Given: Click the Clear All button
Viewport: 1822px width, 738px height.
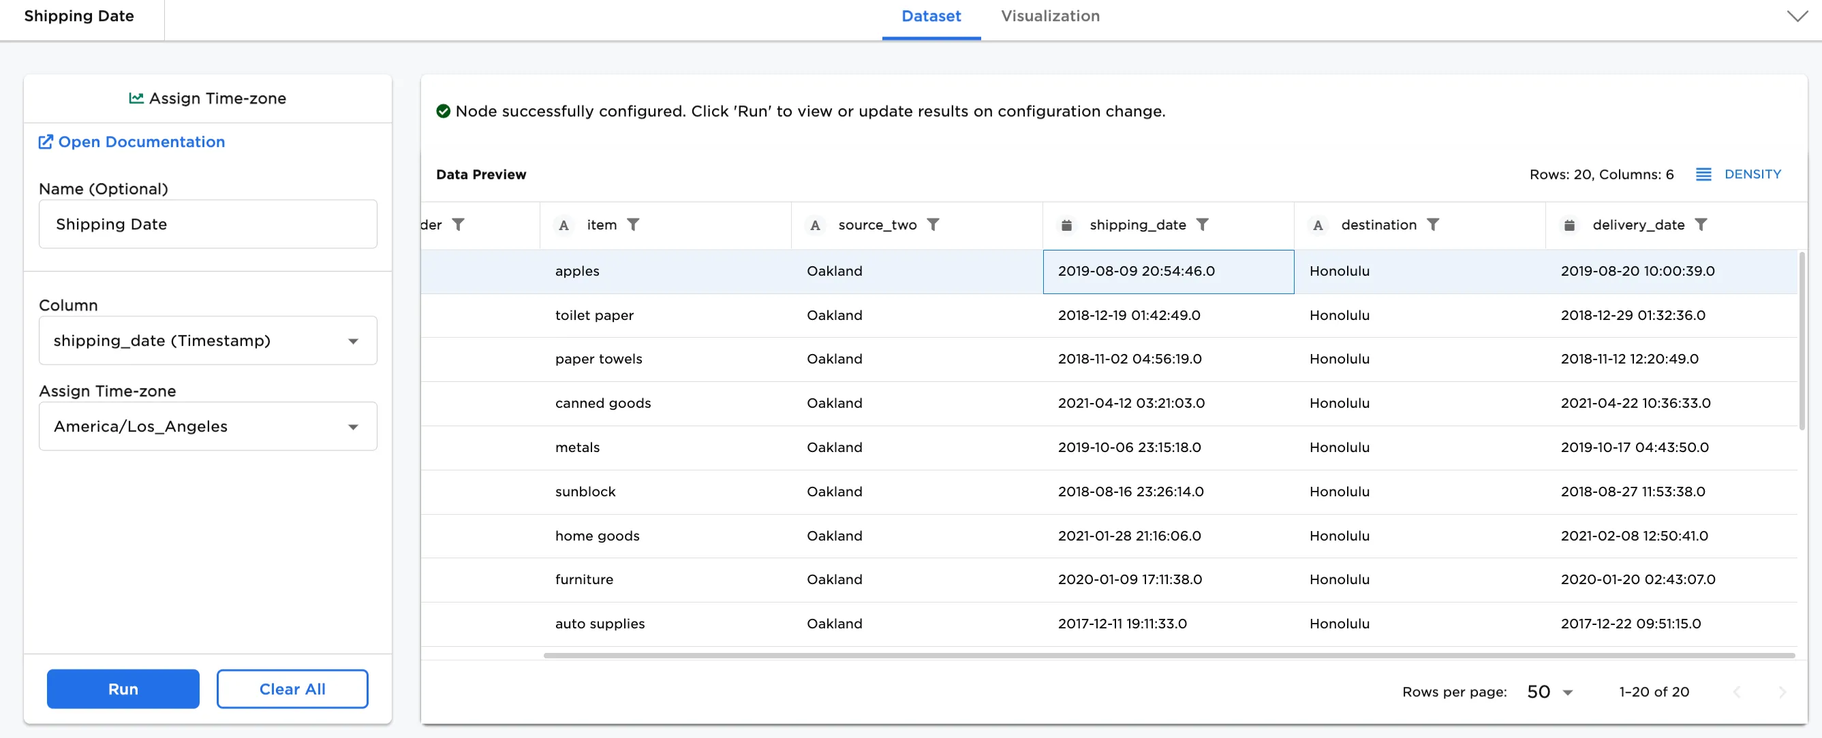Looking at the screenshot, I should [292, 689].
